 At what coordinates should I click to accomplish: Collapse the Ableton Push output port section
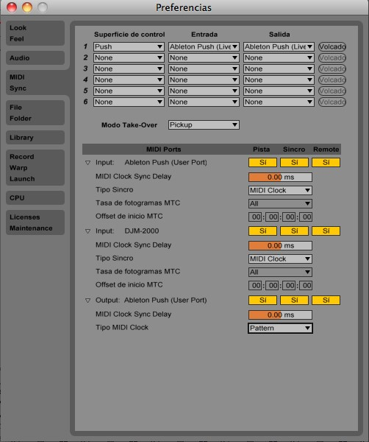click(x=87, y=301)
